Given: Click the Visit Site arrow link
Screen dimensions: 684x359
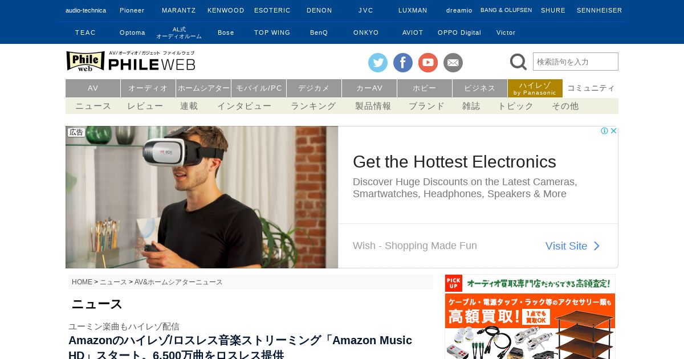Looking at the screenshot, I should click(573, 246).
